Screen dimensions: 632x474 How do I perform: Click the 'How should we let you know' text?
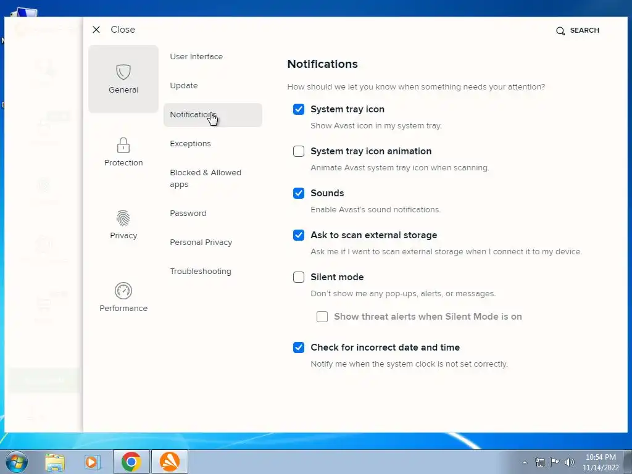tap(416, 86)
